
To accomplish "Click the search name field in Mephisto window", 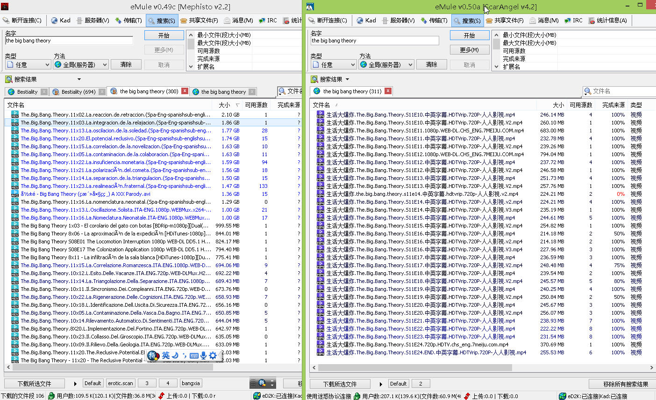I will (x=69, y=41).
